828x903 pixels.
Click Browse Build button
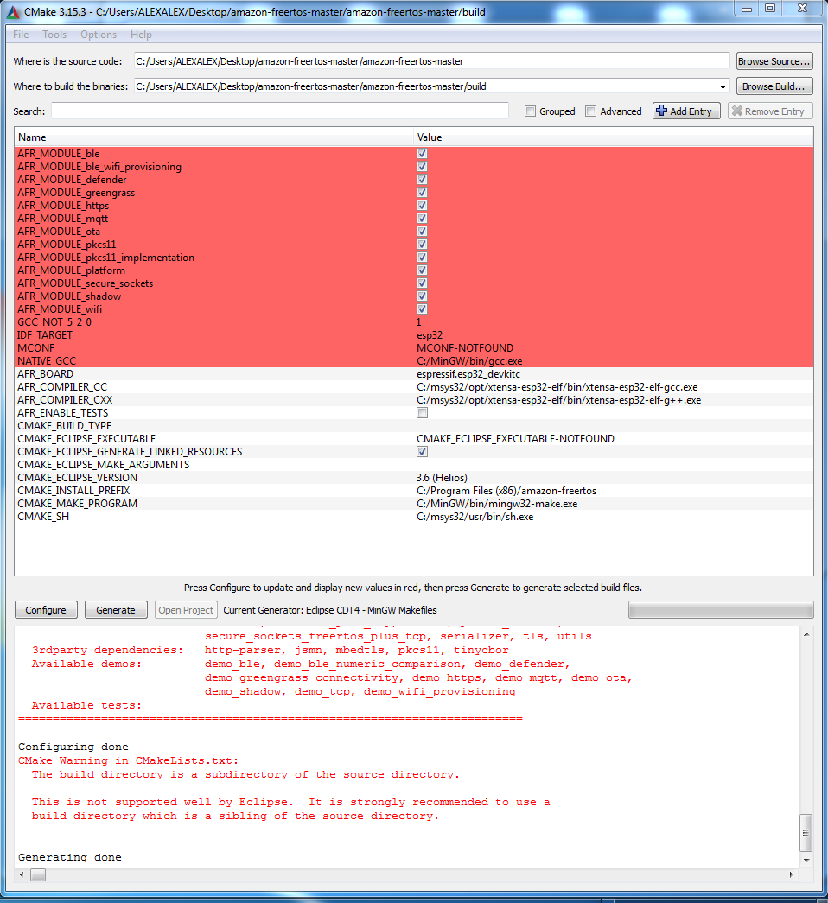click(x=774, y=86)
